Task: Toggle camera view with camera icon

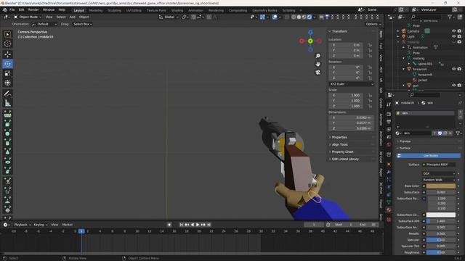Action: tap(318, 72)
